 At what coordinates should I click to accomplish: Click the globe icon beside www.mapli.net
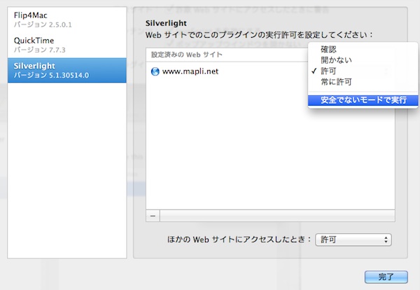[155, 71]
